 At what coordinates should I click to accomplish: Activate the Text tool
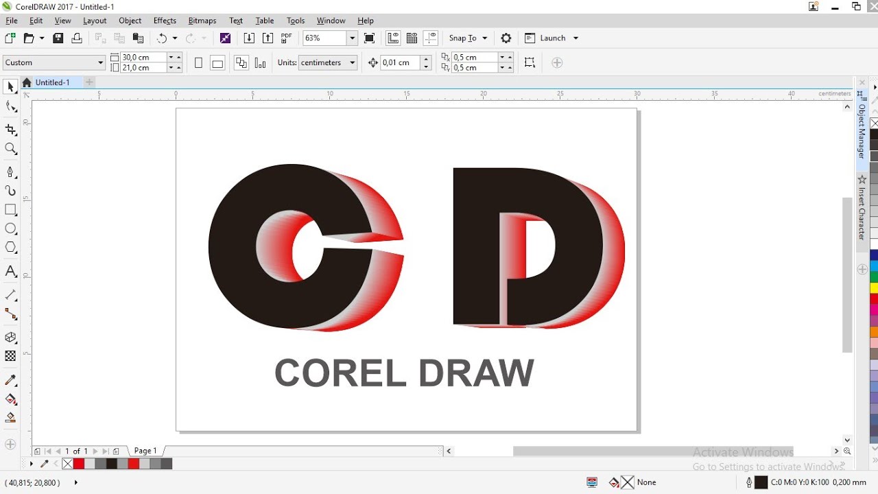[x=10, y=272]
